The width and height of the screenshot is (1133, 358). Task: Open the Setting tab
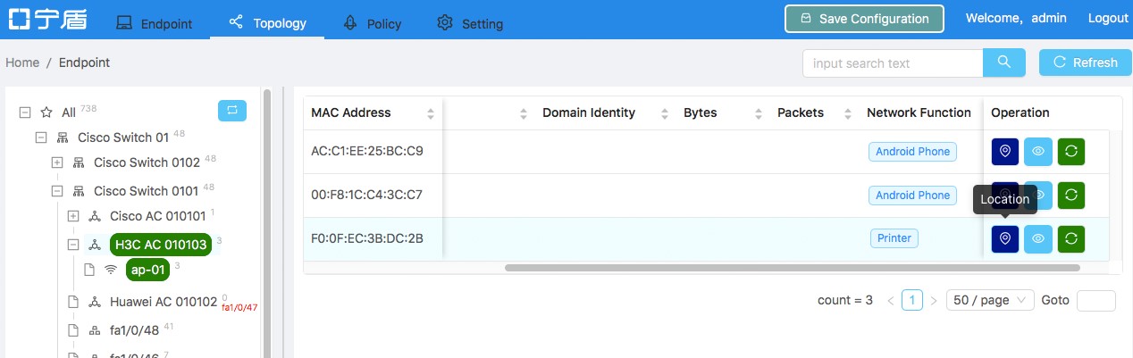coord(469,23)
